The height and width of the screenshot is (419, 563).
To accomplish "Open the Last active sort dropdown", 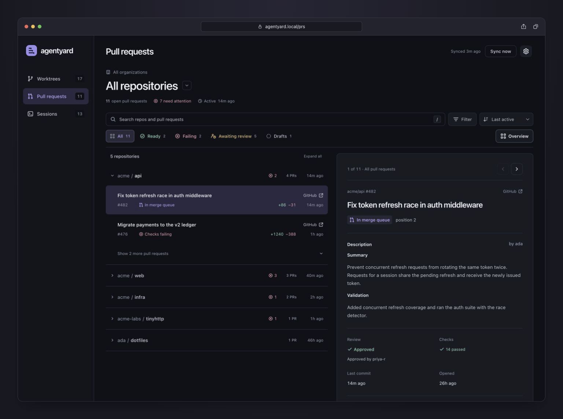I will [506, 119].
